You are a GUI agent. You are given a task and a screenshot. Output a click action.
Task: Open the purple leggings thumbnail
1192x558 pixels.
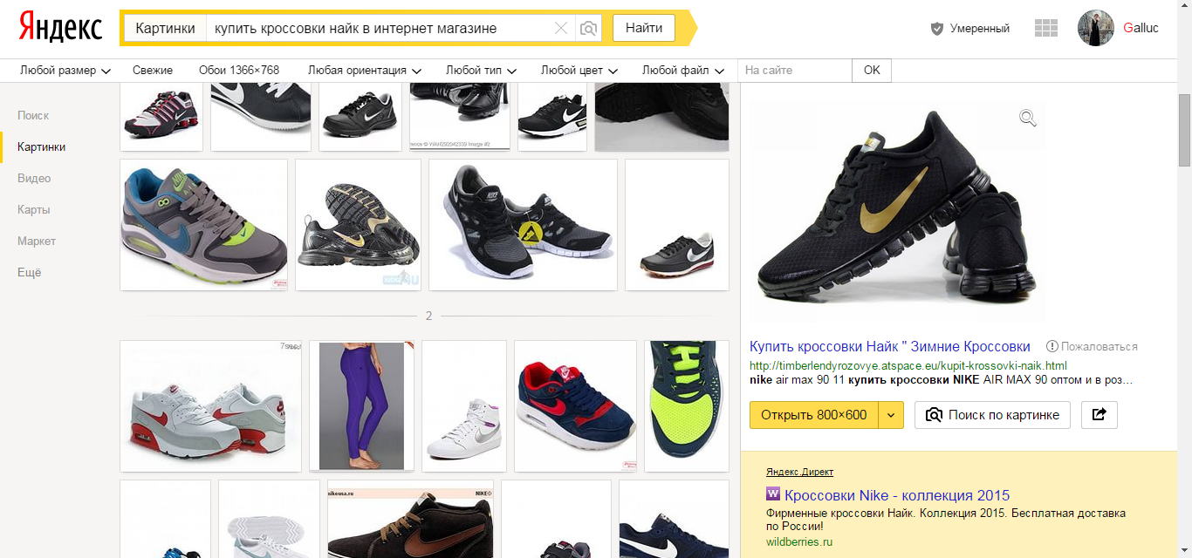361,406
